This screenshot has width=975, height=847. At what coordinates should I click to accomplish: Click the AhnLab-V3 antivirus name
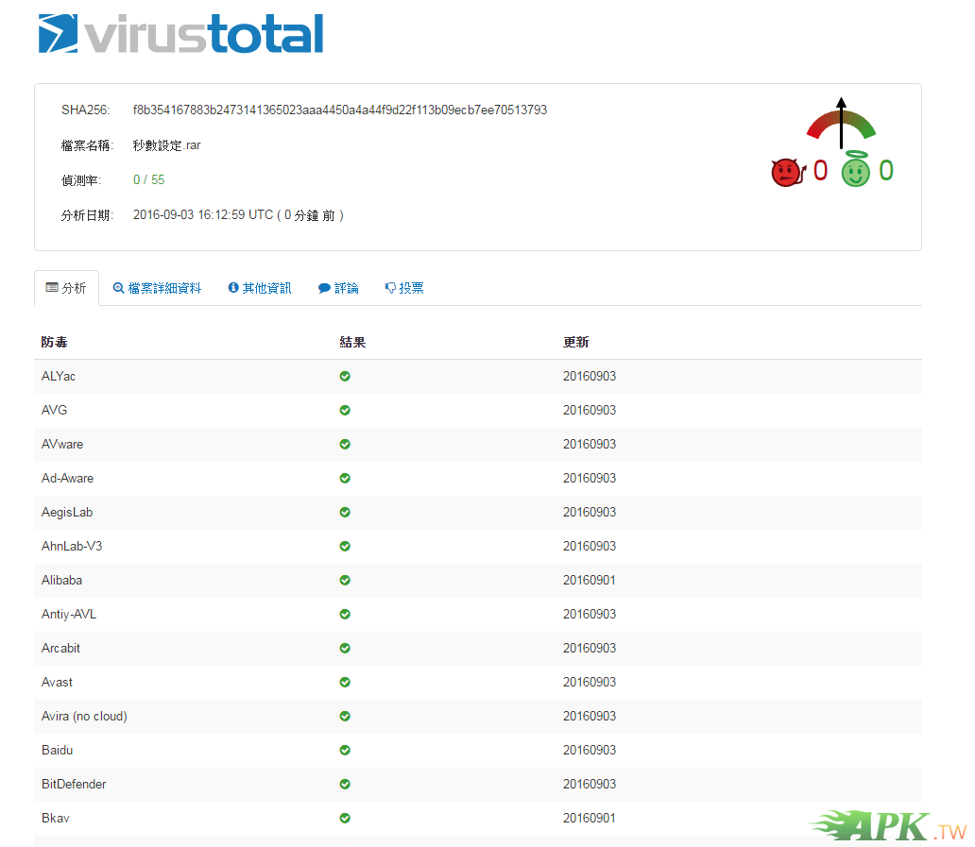point(72,546)
